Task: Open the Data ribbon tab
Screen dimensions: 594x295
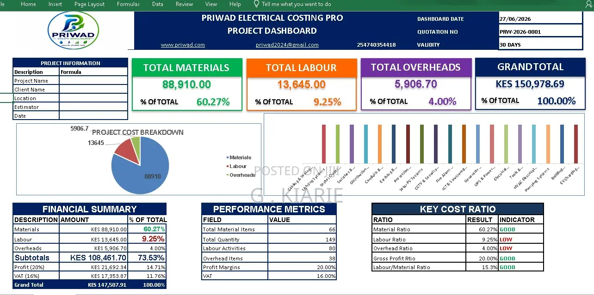Action: coord(157,4)
